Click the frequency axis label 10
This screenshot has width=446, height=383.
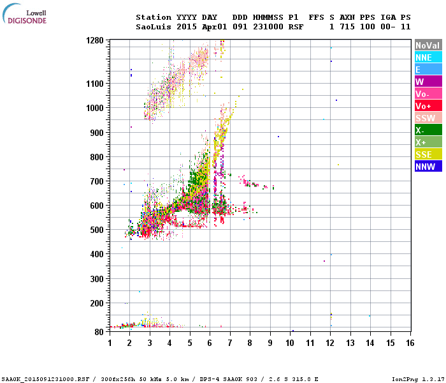click(290, 343)
